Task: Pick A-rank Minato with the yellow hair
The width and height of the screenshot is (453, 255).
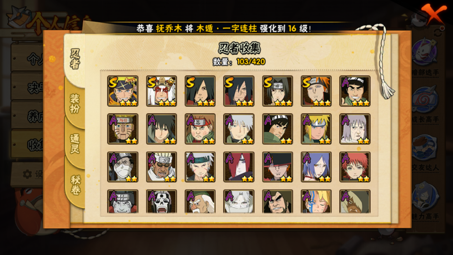Action: [x=316, y=129]
